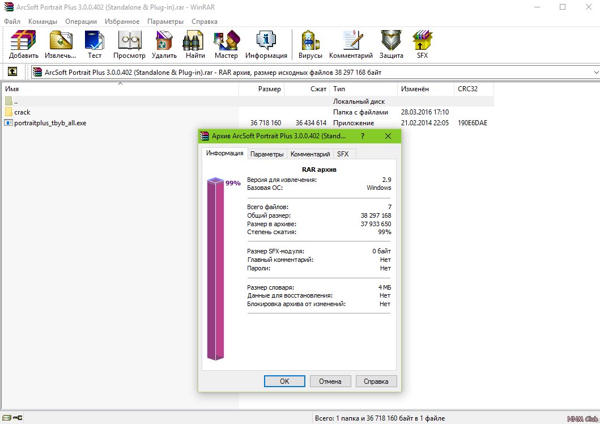The width and height of the screenshot is (600, 424).
Task: Select the crack folder in list
Action: pos(22,112)
